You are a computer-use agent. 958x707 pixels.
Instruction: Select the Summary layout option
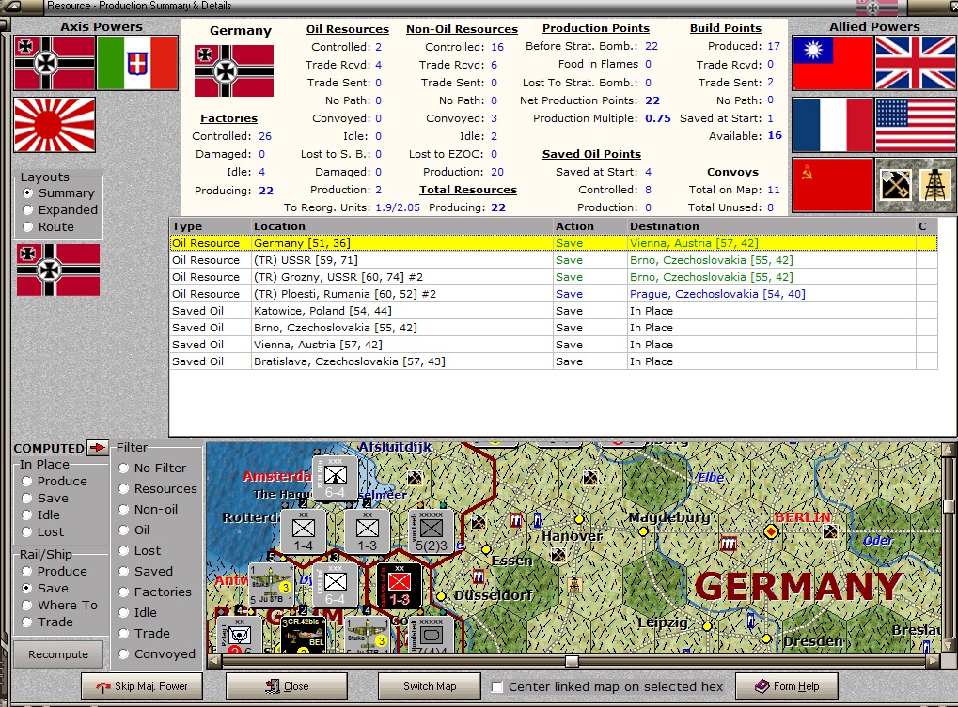(58, 192)
